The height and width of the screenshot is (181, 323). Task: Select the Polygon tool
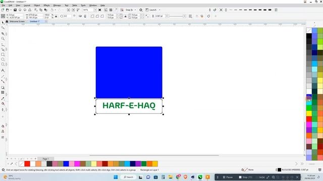pos(3,64)
